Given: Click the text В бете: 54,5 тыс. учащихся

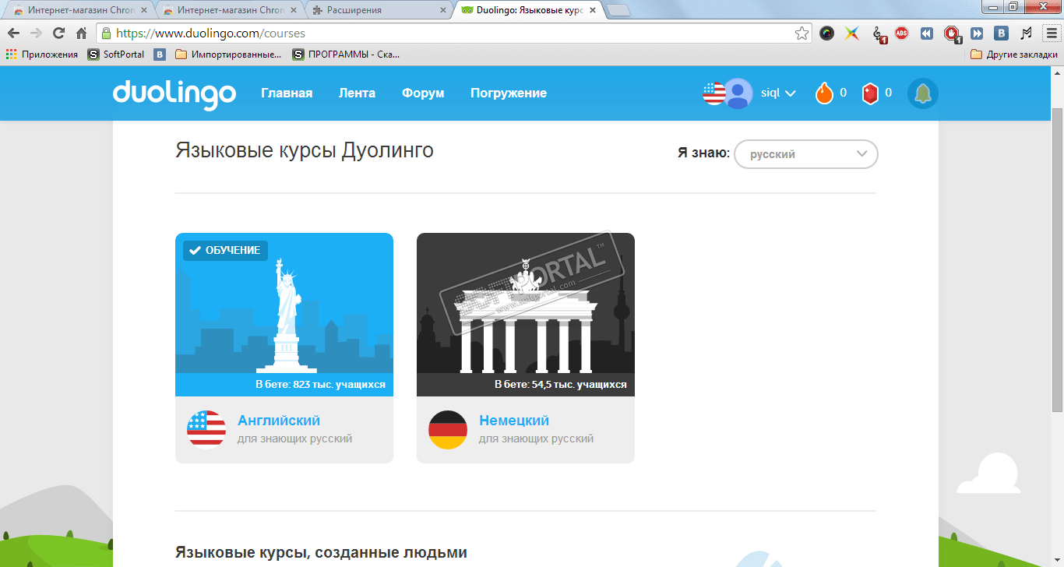Looking at the screenshot, I should click(561, 384).
